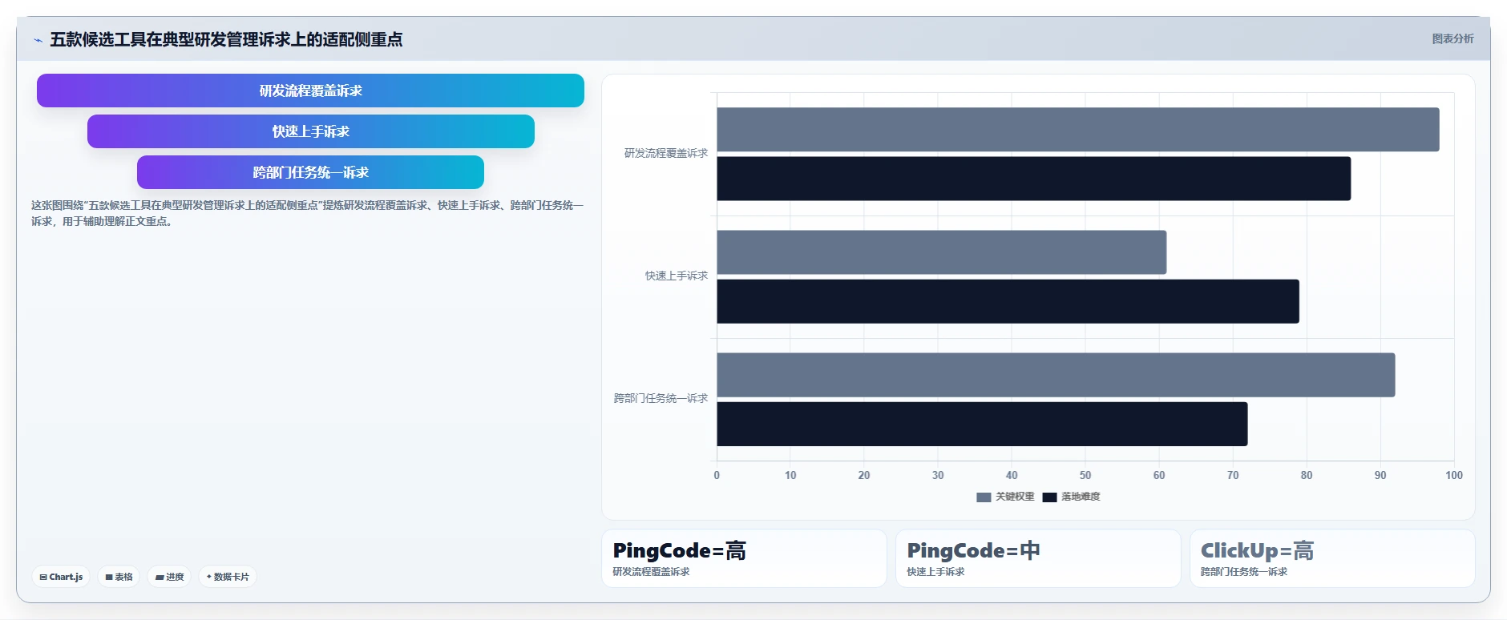
Task: Click the 进度 tag chip
Action: click(169, 577)
